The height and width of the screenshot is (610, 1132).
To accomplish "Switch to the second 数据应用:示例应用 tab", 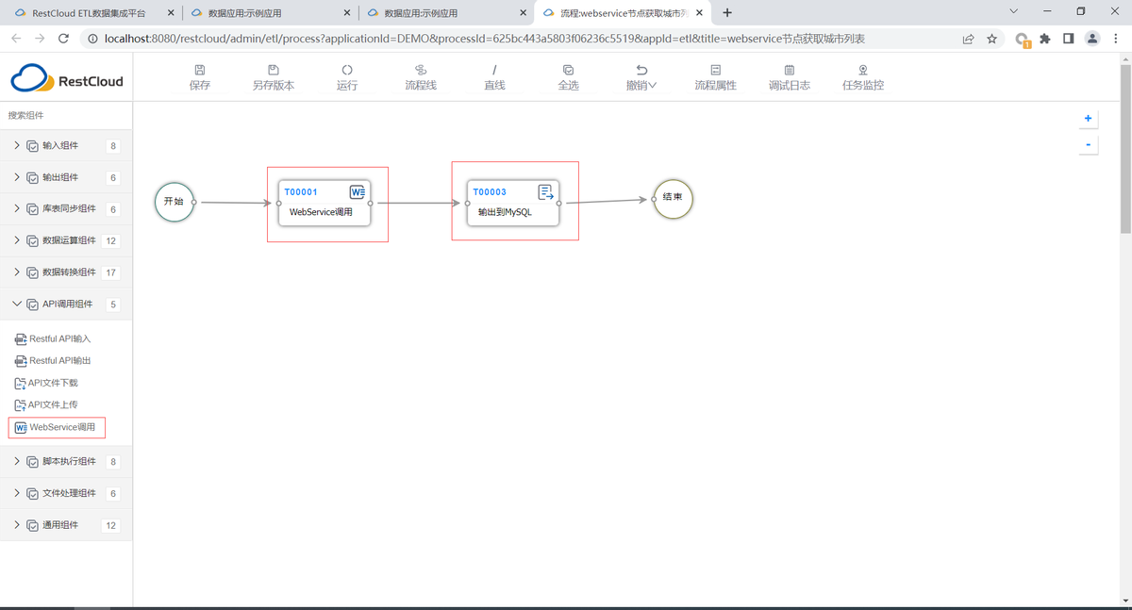I will [446, 13].
